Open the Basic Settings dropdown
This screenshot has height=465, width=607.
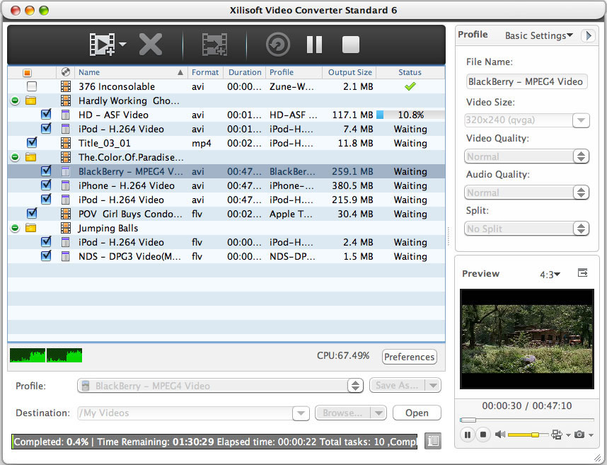click(538, 35)
